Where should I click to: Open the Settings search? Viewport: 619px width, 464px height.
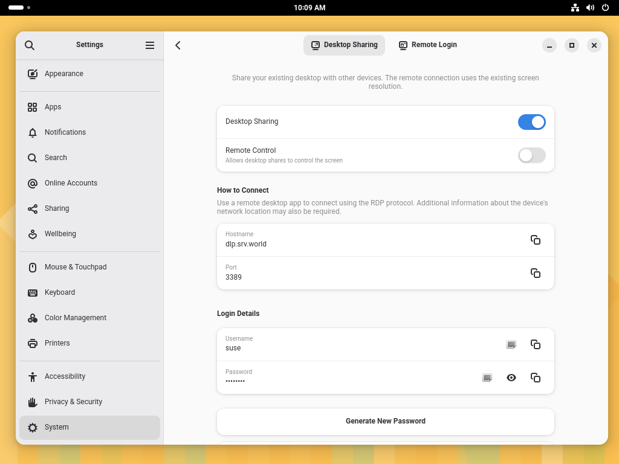coord(30,45)
